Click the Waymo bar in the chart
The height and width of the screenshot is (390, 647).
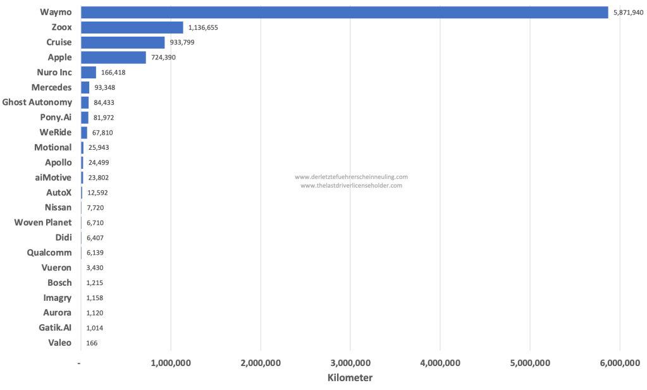344,13
